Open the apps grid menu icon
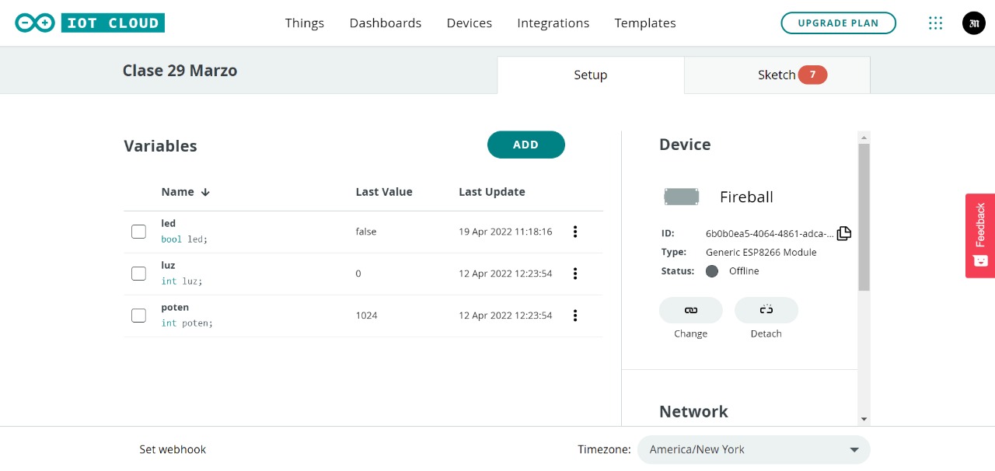Viewport: 995px width, 471px height. click(x=936, y=23)
